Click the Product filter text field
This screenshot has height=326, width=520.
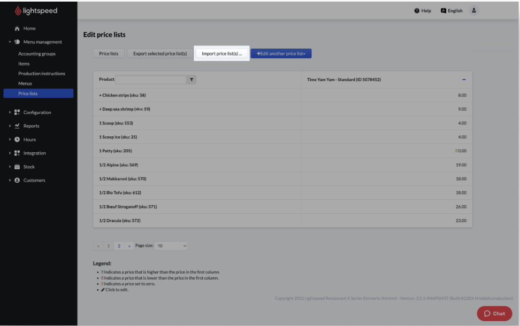150,80
